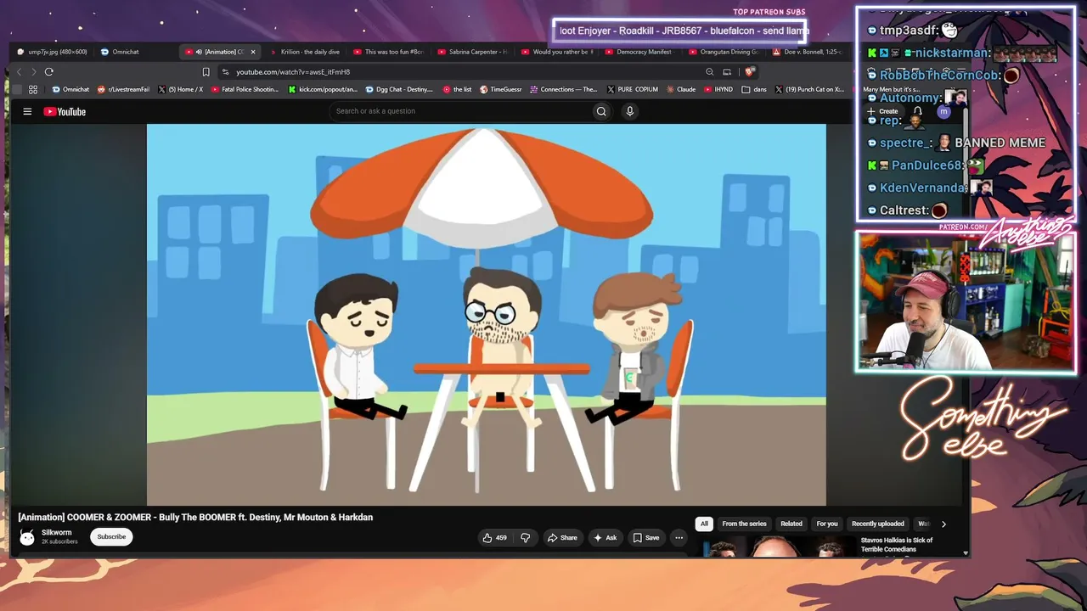The width and height of the screenshot is (1087, 611).
Task: Open Connections bookmark
Action: coord(564,89)
